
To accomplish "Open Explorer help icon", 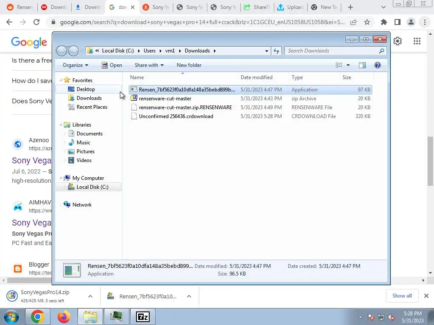I will pyautogui.click(x=378, y=65).
